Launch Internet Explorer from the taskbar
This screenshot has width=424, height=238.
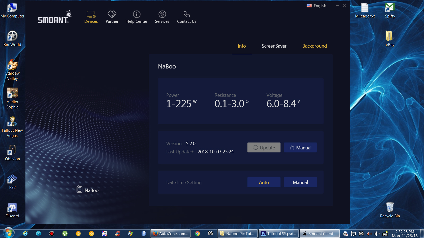pos(25,234)
